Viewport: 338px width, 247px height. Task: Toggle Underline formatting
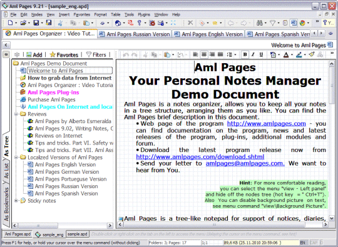[x=261, y=54]
